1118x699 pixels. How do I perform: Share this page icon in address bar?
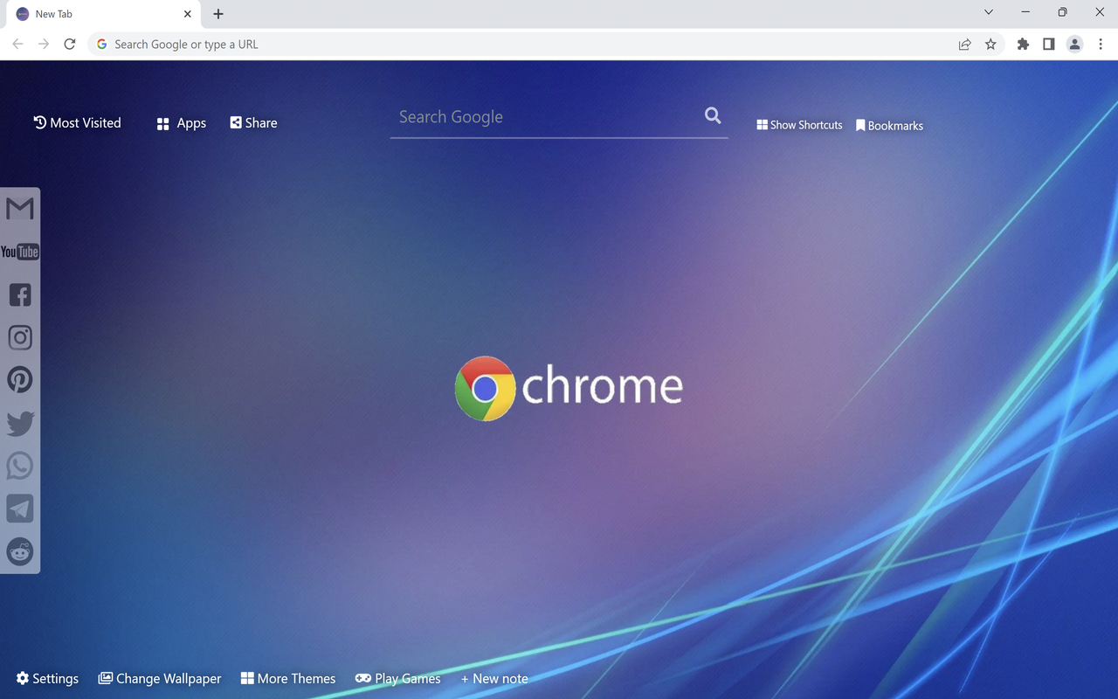point(964,45)
